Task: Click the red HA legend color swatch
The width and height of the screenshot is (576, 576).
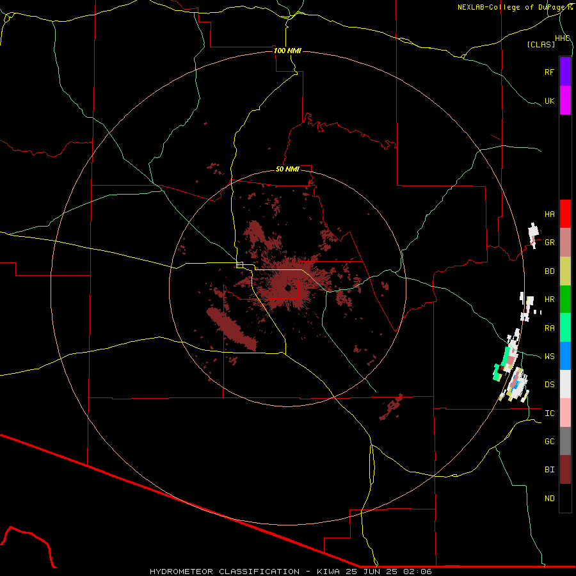Action: click(565, 214)
